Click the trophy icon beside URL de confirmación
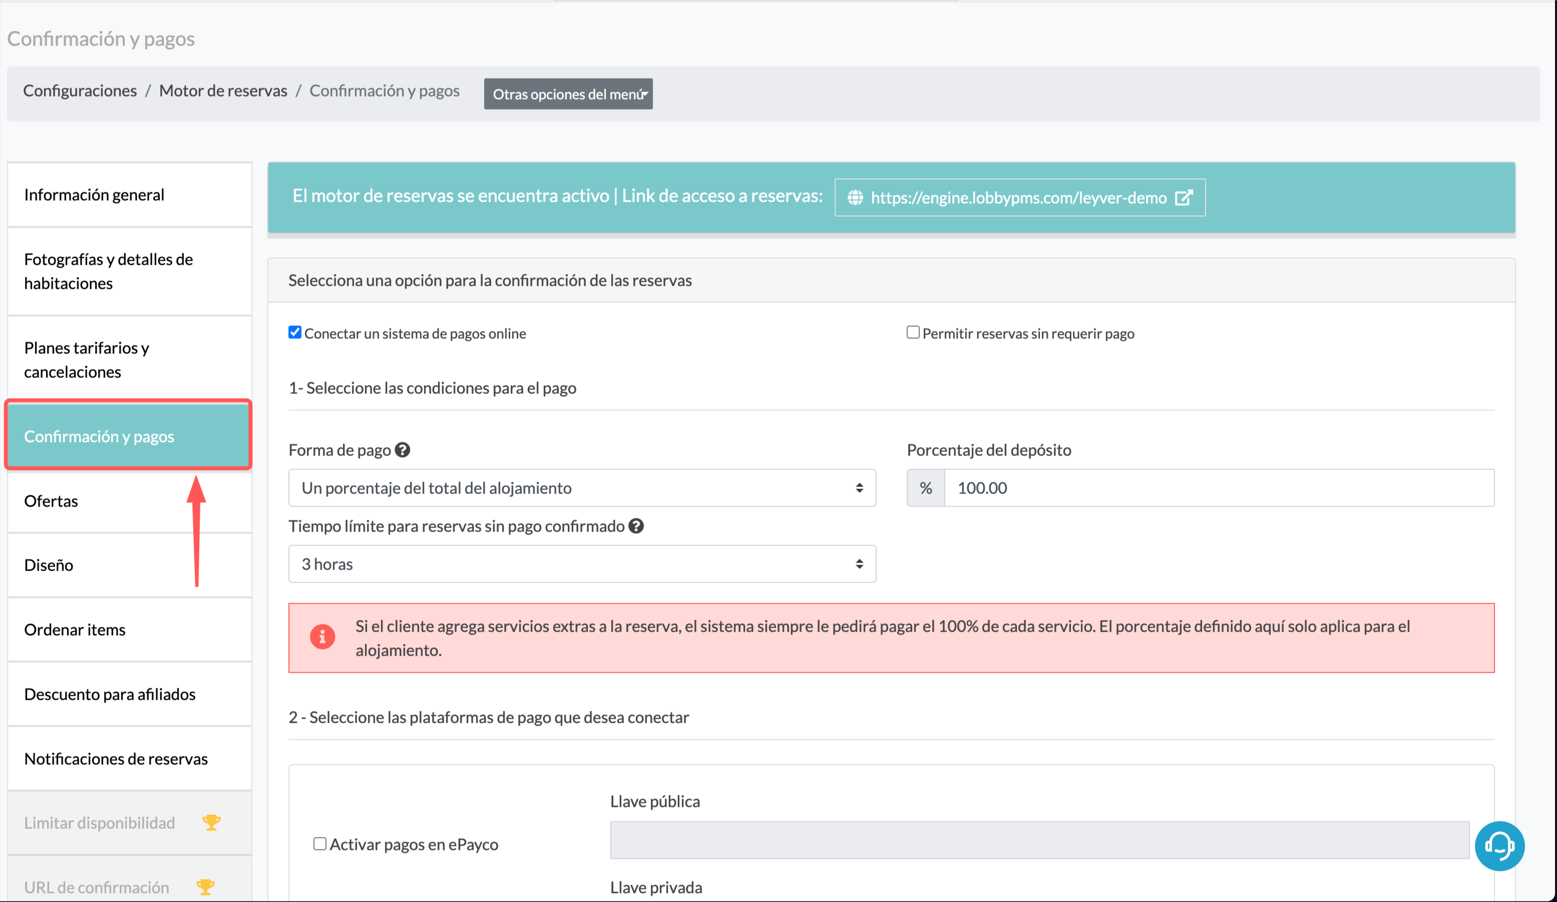Image resolution: width=1557 pixels, height=902 pixels. click(206, 886)
